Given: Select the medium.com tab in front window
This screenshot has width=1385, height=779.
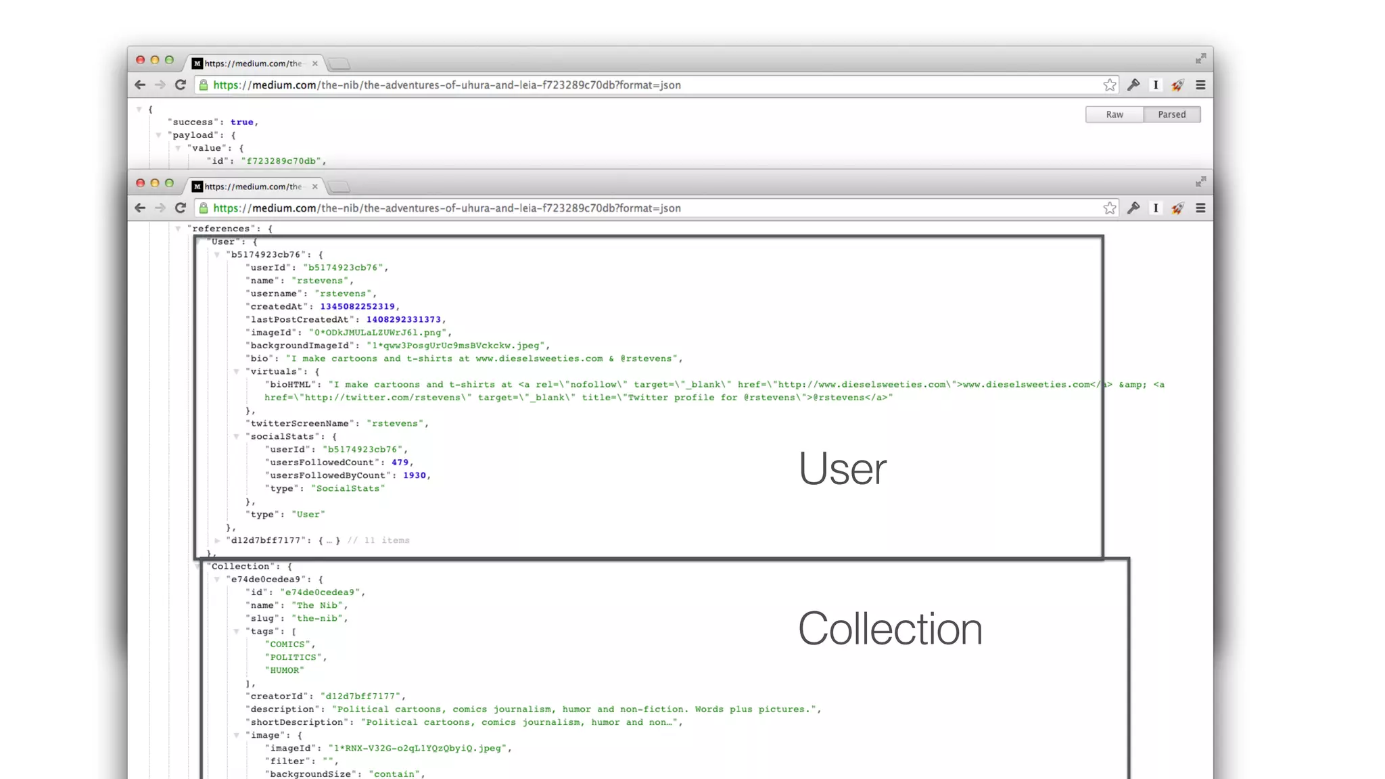Looking at the screenshot, I should click(x=254, y=186).
